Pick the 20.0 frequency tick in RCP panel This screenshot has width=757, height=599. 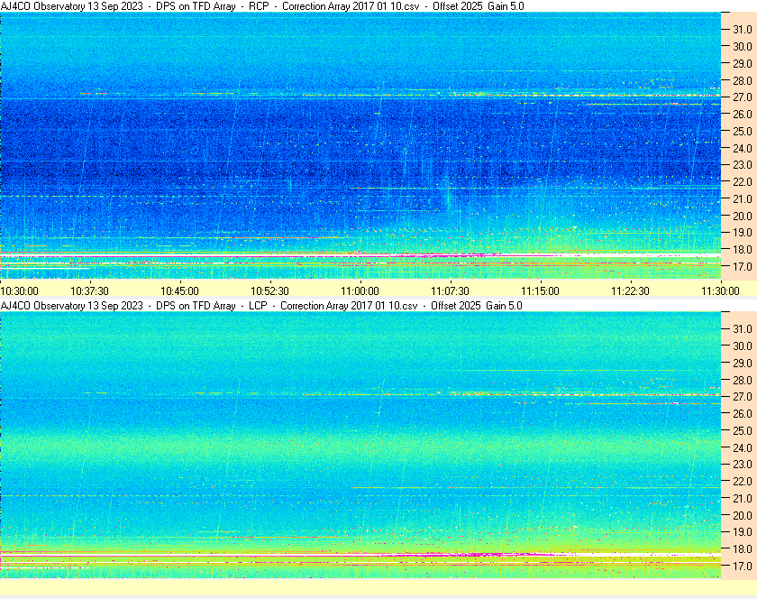tap(742, 216)
